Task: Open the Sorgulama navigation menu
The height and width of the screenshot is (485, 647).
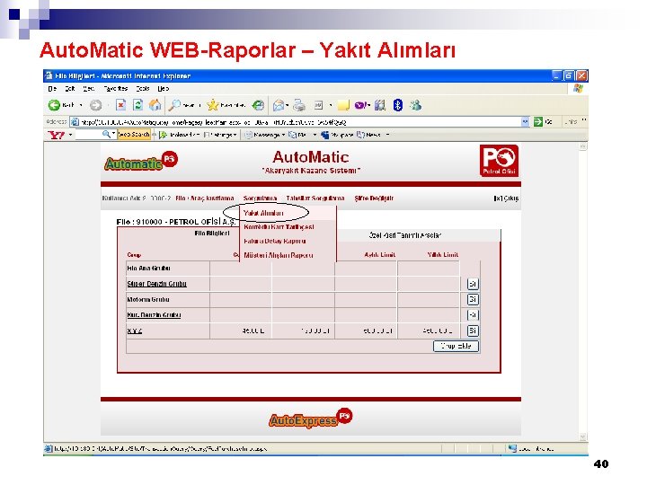Action: [260, 198]
